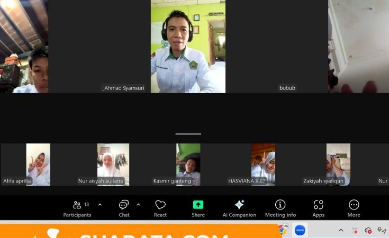Image resolution: width=389 pixels, height=238 pixels.
Task: Open the React emoji menu
Action: pos(160,208)
